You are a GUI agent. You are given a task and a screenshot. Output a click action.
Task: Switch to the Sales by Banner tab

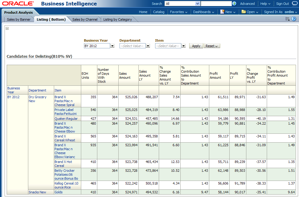19,19
